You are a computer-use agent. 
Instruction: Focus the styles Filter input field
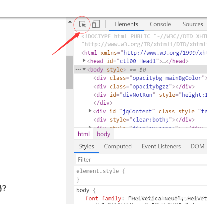click(x=141, y=160)
